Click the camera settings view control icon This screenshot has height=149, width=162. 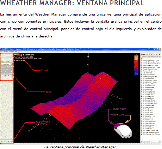12,142
